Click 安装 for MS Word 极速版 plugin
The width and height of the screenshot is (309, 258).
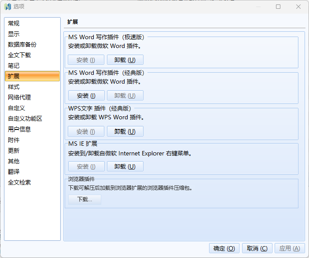click(x=86, y=60)
